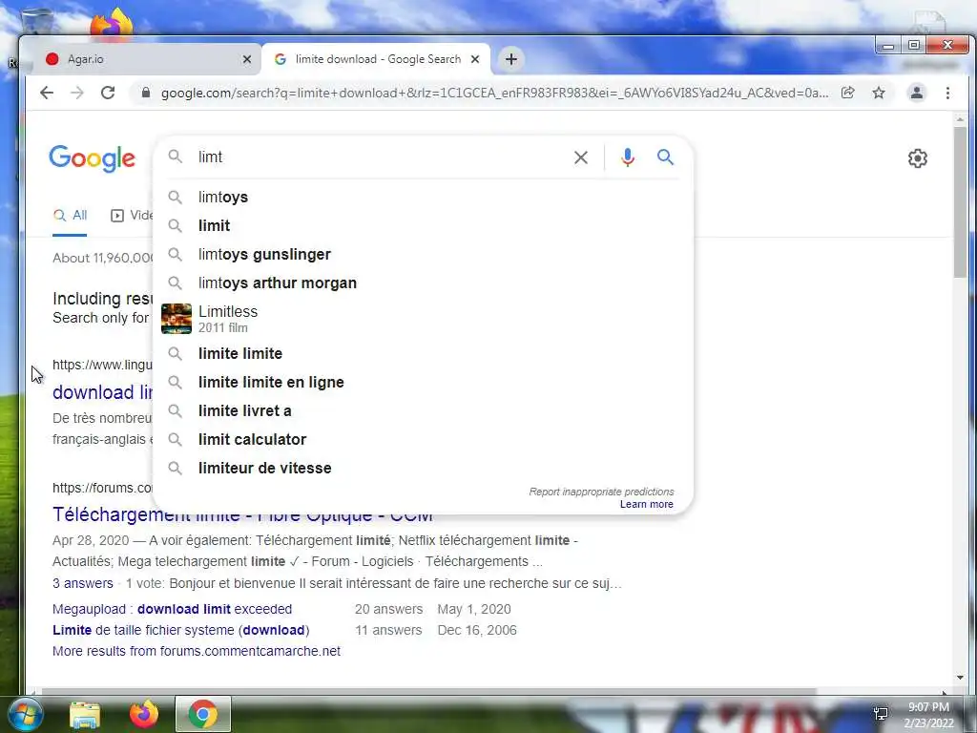Viewport: 977px width, 733px height.
Task: Click the Chrome taskbar icon
Action: click(203, 714)
